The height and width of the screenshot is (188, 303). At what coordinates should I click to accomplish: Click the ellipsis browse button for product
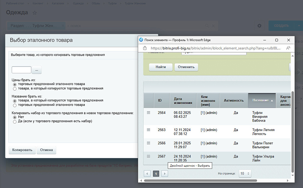tap(36, 70)
